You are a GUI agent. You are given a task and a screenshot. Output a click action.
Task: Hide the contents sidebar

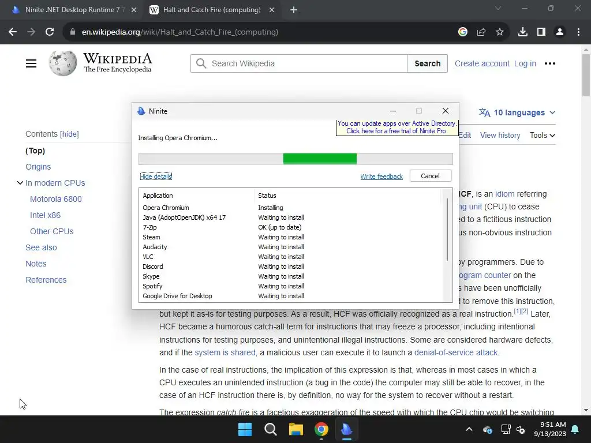click(69, 134)
